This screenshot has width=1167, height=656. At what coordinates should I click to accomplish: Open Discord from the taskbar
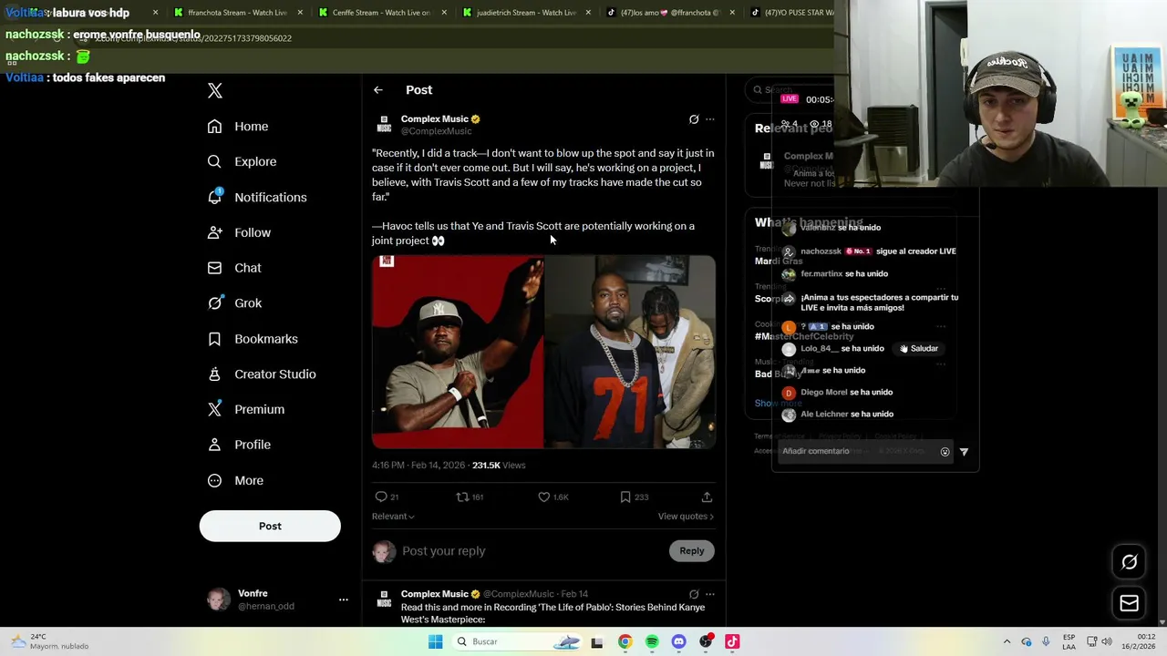pos(678,642)
